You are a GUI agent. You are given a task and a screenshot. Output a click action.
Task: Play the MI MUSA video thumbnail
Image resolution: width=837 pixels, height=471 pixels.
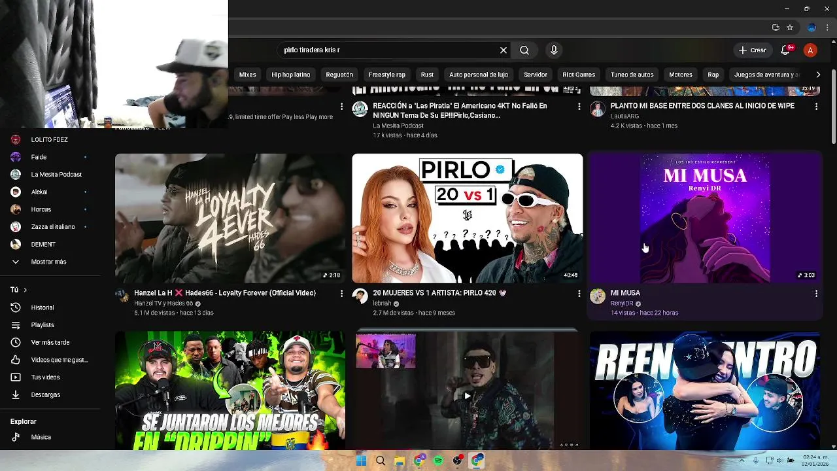(x=705, y=218)
